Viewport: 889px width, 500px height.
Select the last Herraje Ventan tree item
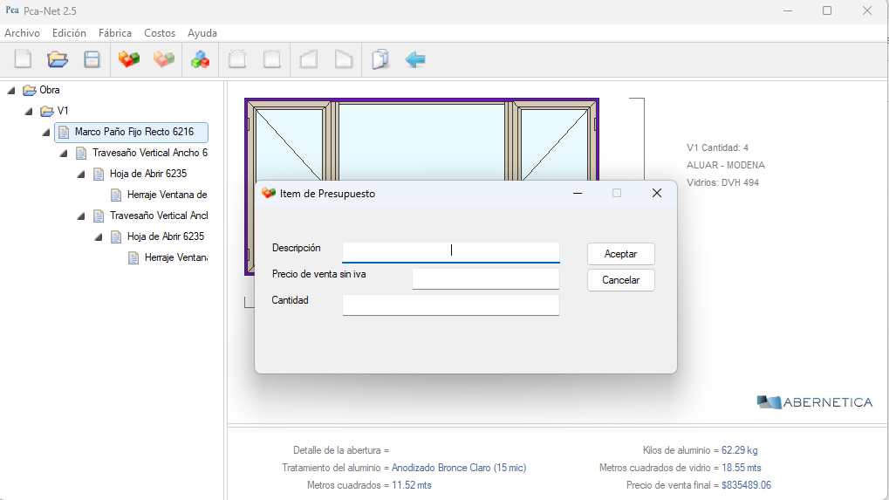pyautogui.click(x=175, y=257)
